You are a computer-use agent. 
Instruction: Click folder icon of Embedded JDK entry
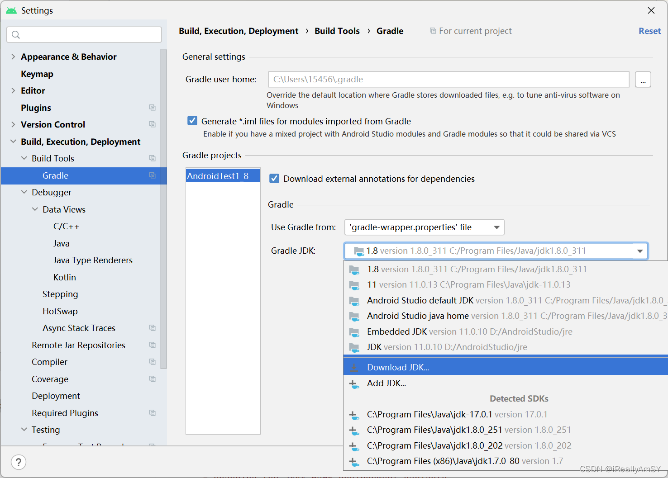point(354,332)
